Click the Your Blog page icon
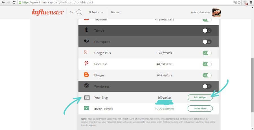The width and height of the screenshot is (254, 130). click(87, 97)
